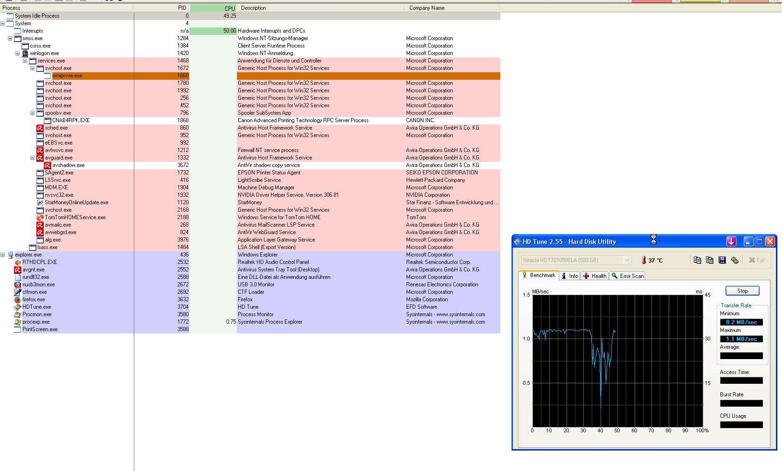Select the PrintScreen.exe process row

[250, 329]
